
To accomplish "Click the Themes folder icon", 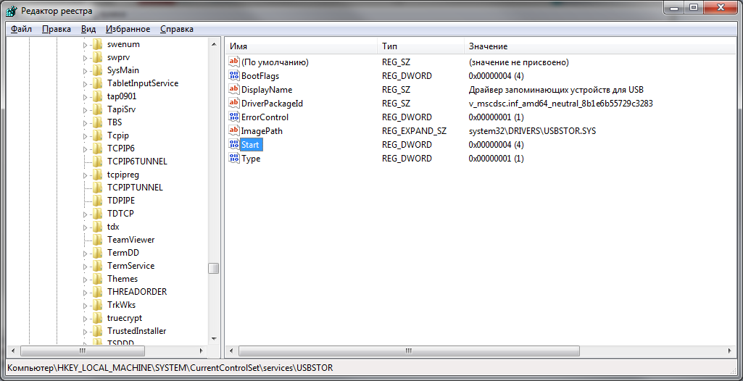I will pos(98,279).
